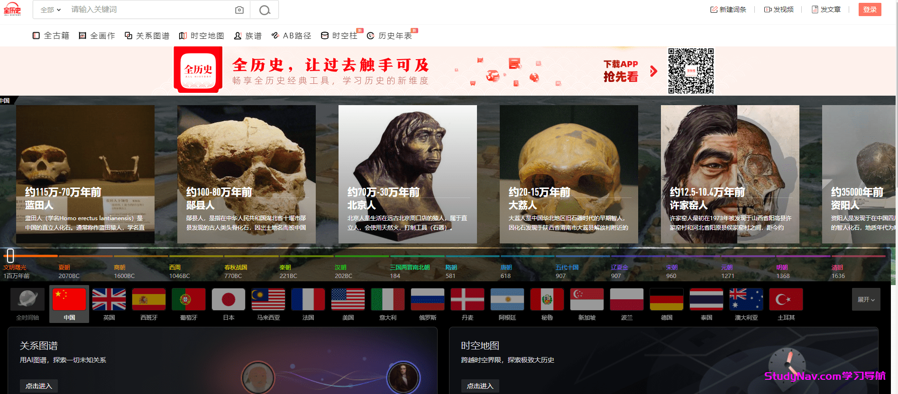Click the camera image search icon
Screen dimensions: 898x394
(x=239, y=10)
